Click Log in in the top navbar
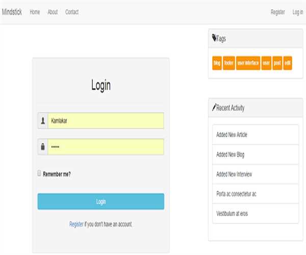The height and width of the screenshot is (255, 306). point(297,12)
